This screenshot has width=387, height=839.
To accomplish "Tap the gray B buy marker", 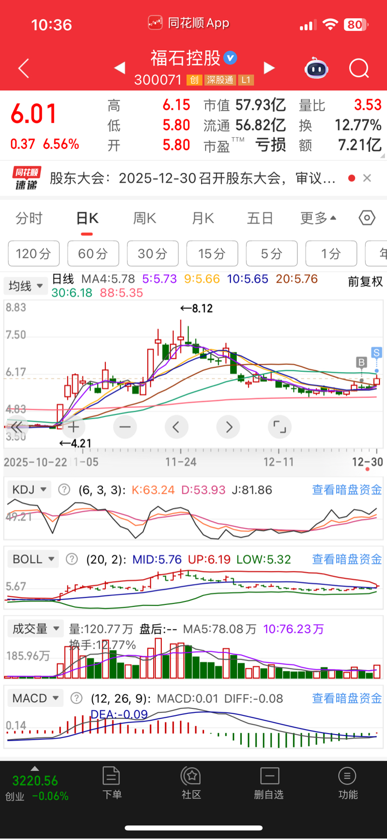I will (x=361, y=362).
